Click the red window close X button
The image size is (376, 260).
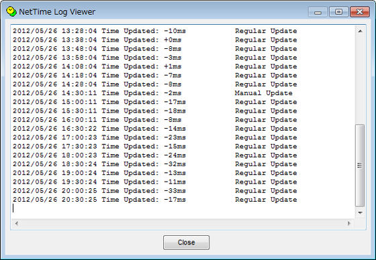point(360,12)
